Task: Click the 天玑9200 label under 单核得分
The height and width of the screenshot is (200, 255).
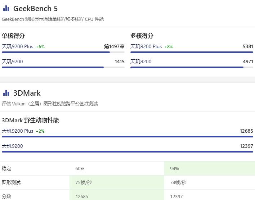Action: tap(12, 62)
